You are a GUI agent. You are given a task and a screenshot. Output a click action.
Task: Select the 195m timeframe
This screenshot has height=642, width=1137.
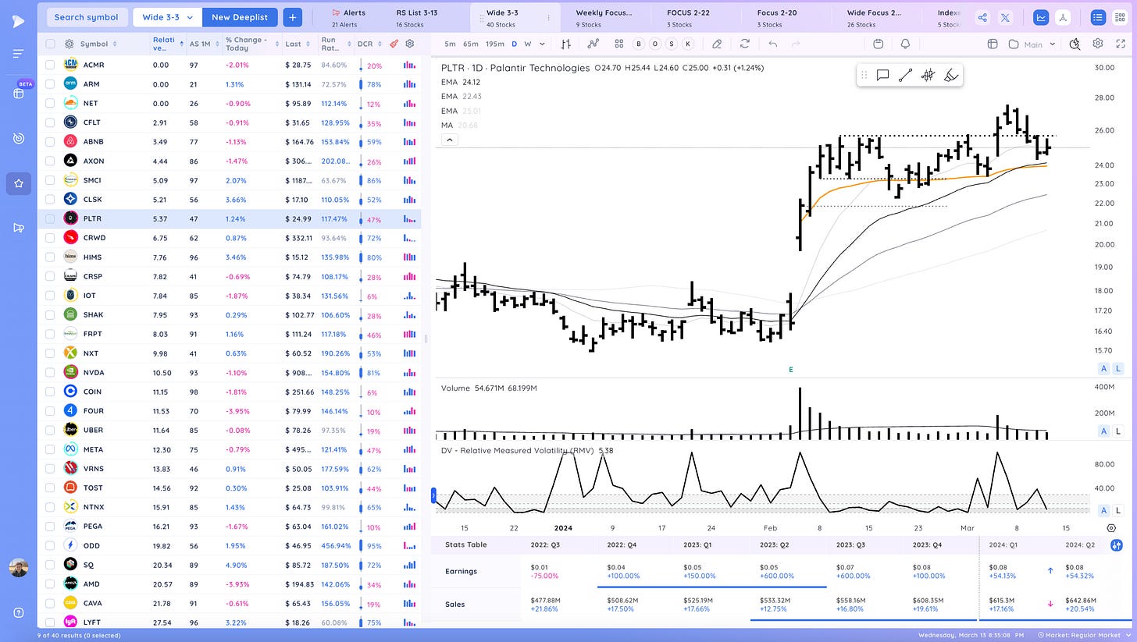[495, 44]
